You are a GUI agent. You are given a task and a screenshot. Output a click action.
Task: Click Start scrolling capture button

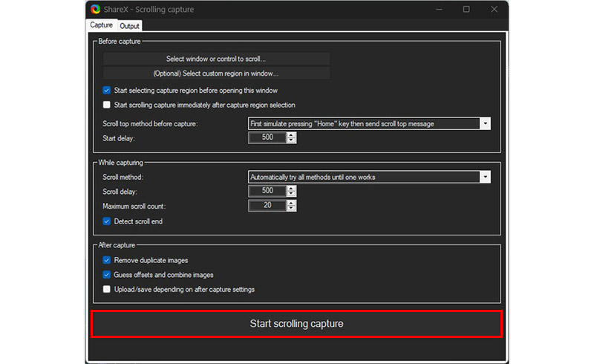296,324
